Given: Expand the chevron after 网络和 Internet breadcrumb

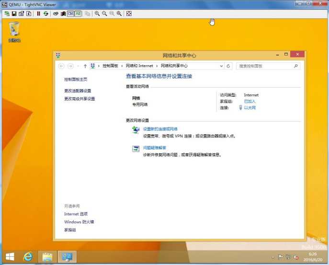Looking at the screenshot, I should (157, 66).
